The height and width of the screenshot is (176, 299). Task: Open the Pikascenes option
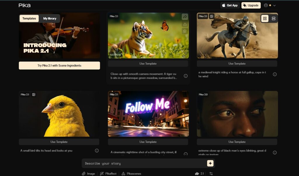(131, 174)
